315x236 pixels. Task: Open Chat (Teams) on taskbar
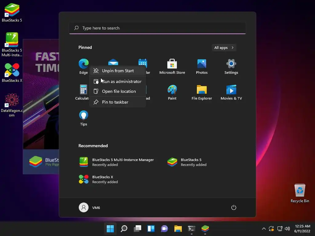pos(165,229)
